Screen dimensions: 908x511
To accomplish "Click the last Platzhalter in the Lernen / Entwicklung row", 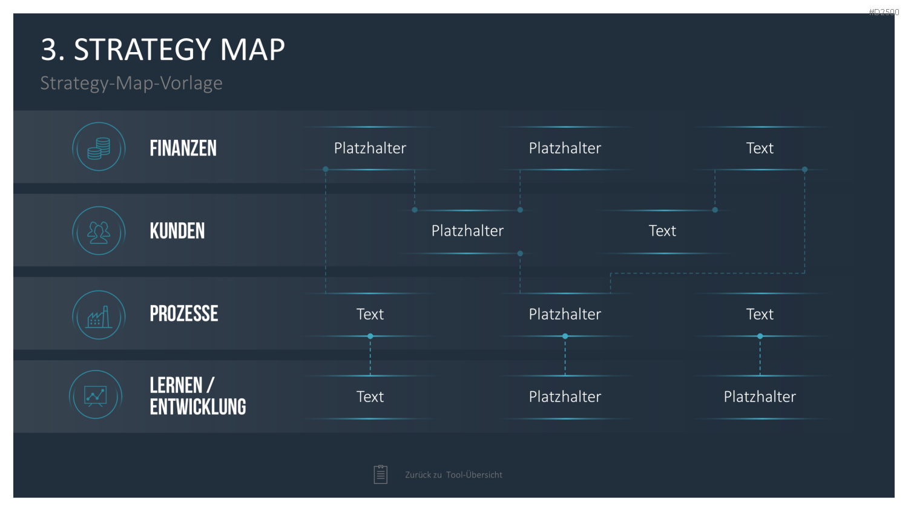I will click(760, 397).
